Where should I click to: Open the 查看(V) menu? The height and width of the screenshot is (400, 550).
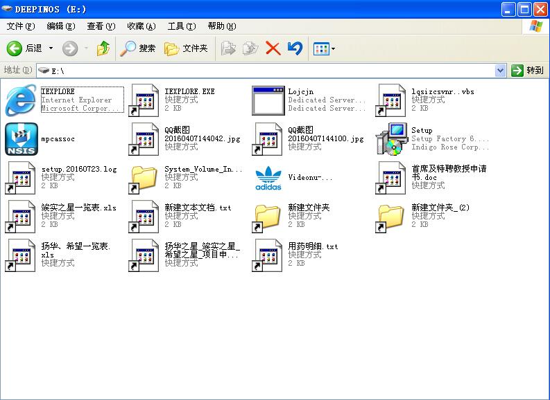[x=100, y=26]
